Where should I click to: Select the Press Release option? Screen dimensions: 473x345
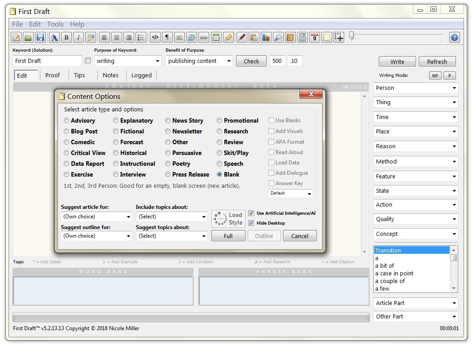click(168, 174)
